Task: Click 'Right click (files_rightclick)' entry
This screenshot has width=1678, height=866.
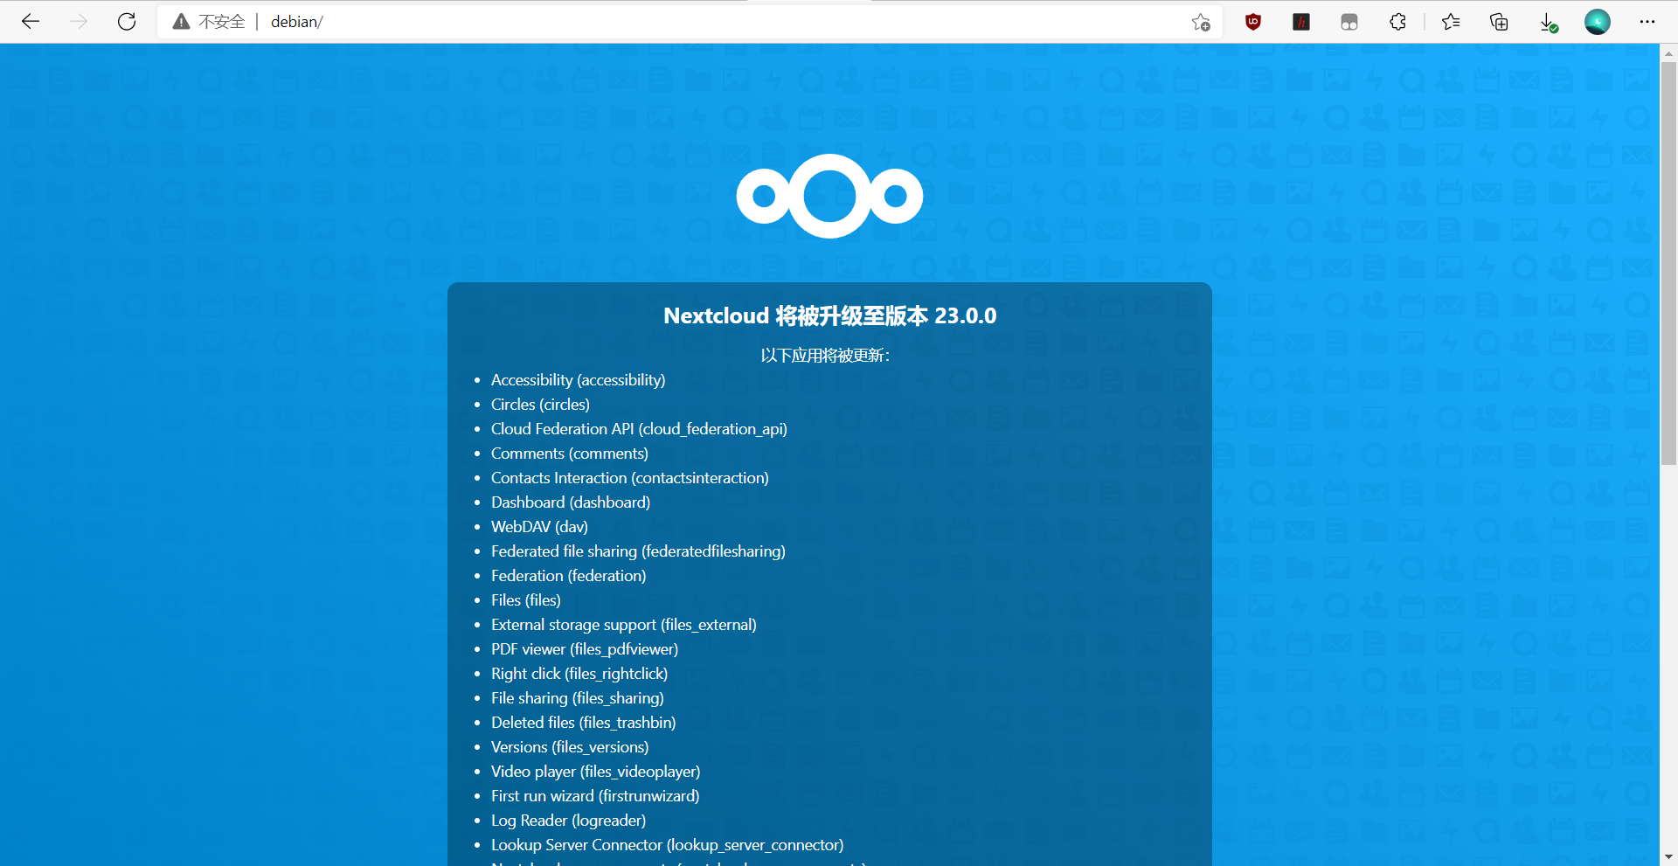Action: tap(579, 674)
